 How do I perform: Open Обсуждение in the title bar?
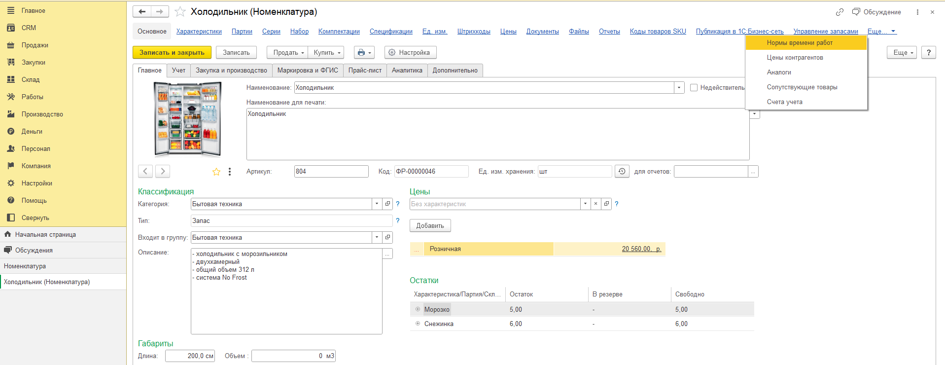pyautogui.click(x=877, y=12)
